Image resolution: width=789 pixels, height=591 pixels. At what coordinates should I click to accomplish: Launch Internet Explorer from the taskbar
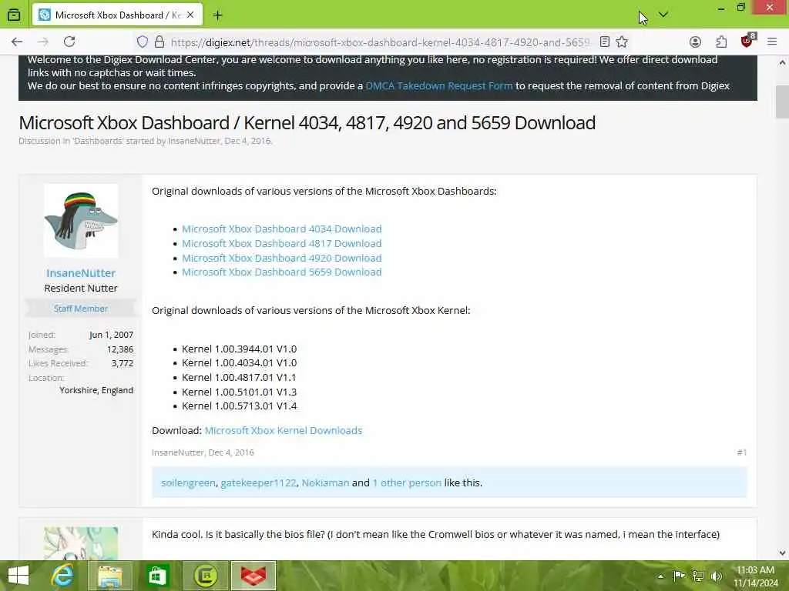pos(63,576)
